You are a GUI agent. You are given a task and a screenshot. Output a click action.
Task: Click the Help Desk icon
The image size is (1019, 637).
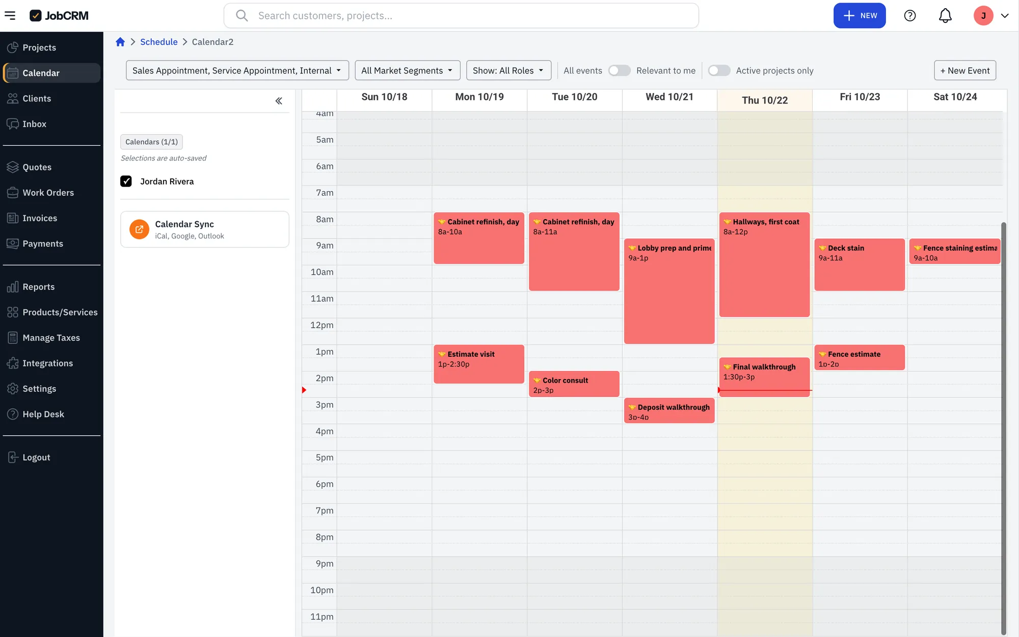click(13, 414)
